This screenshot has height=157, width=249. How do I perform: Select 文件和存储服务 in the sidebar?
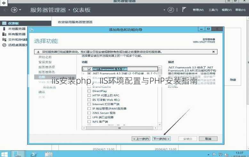coord(18,39)
